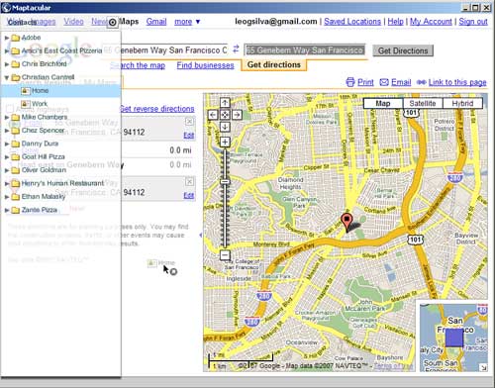The width and height of the screenshot is (495, 388).
Task: Expand Henry's Hunan Restaurant folder
Action: [7, 183]
